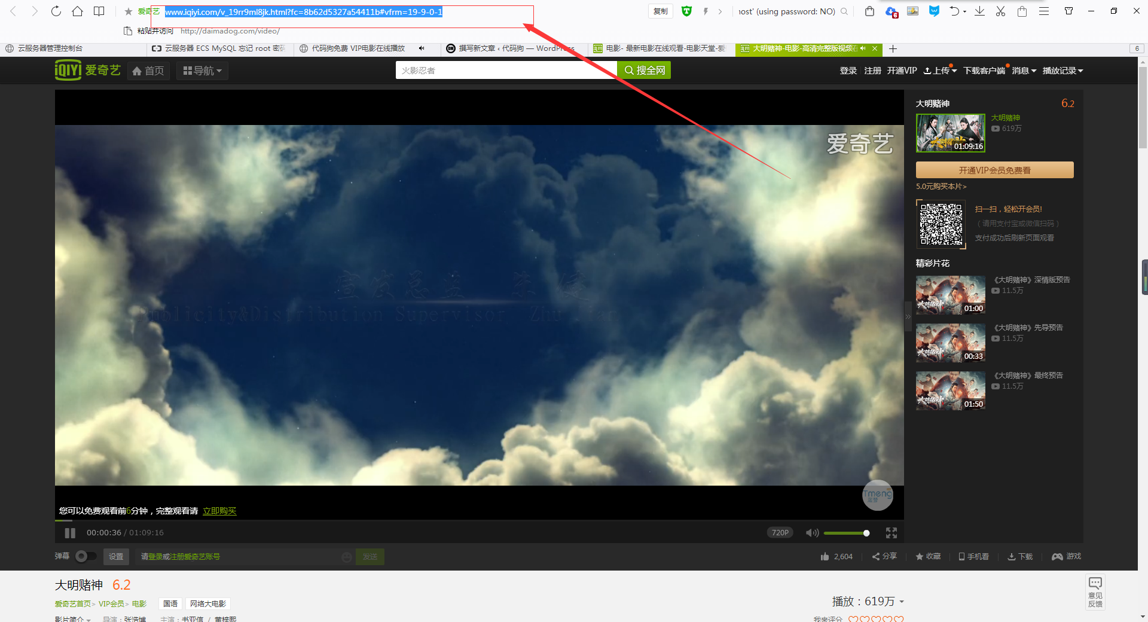Open the 播放记录 history dropdown
Viewport: 1148px width, 622px height.
1062,71
